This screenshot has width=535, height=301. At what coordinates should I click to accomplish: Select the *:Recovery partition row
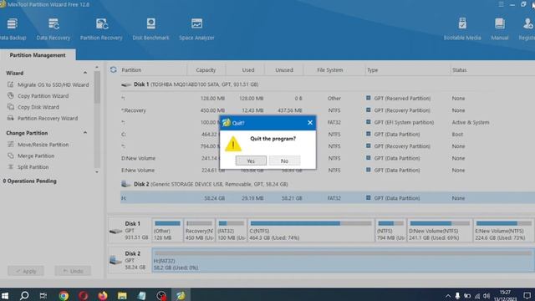coord(328,110)
